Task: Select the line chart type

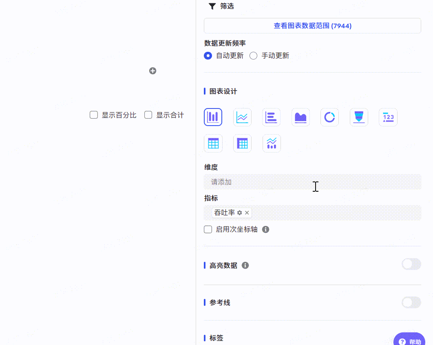Action: 242,117
